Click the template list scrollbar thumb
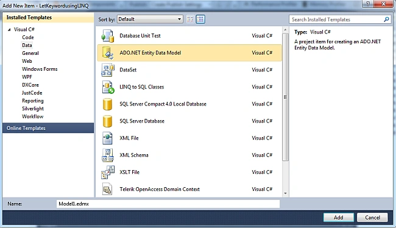This screenshot has height=228, width=396. tap(285, 97)
